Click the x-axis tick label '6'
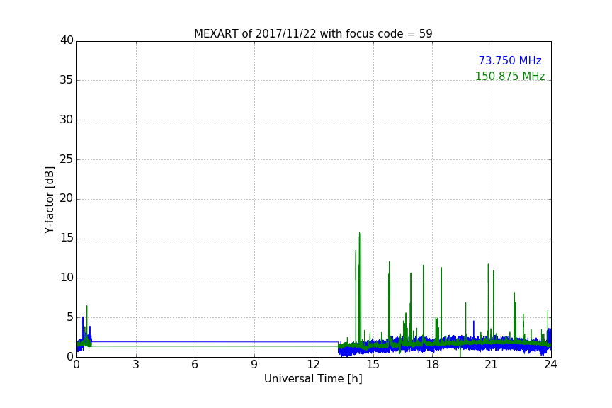The image size is (612, 408). [195, 365]
